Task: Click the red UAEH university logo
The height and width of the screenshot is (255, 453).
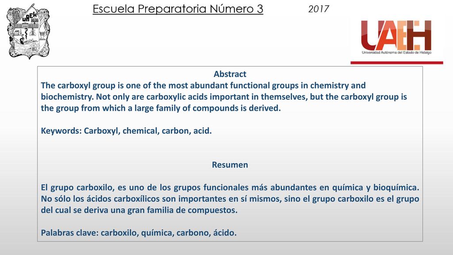Action: point(396,37)
